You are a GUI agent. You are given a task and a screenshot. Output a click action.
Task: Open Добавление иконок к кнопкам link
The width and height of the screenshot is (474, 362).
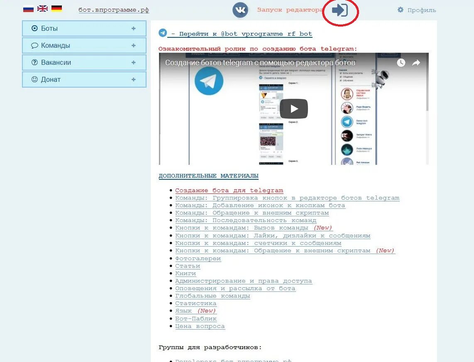[260, 205]
